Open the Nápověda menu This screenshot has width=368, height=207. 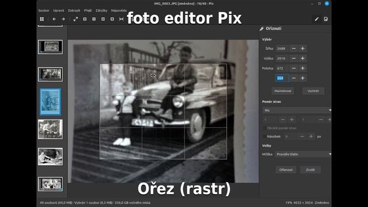(x=119, y=10)
